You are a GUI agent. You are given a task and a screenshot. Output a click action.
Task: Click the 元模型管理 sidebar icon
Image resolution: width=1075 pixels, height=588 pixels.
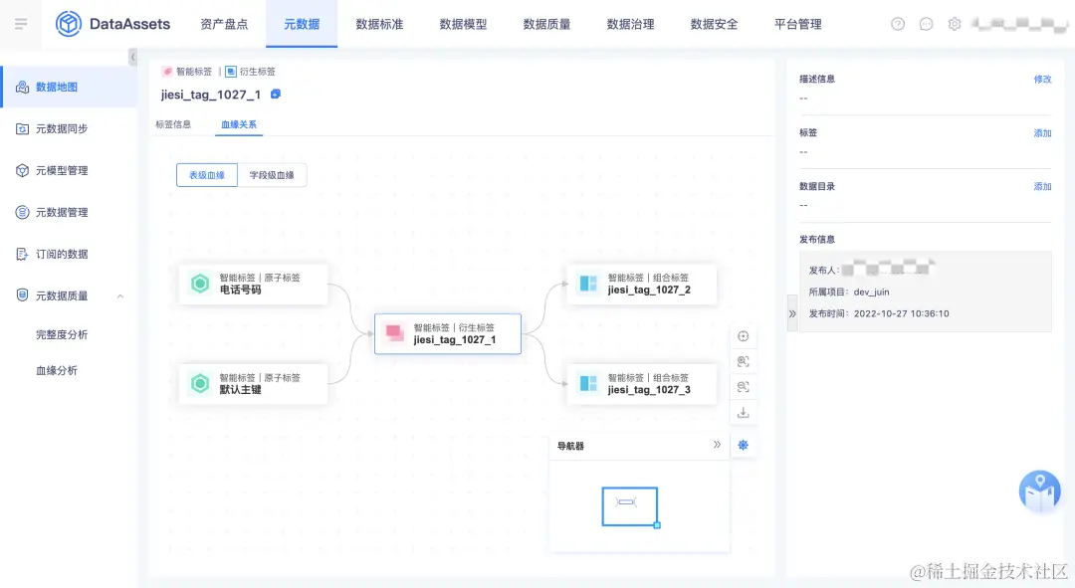click(22, 171)
